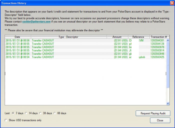
Task: Click the reference ending in spbsb
Action: (137, 57)
